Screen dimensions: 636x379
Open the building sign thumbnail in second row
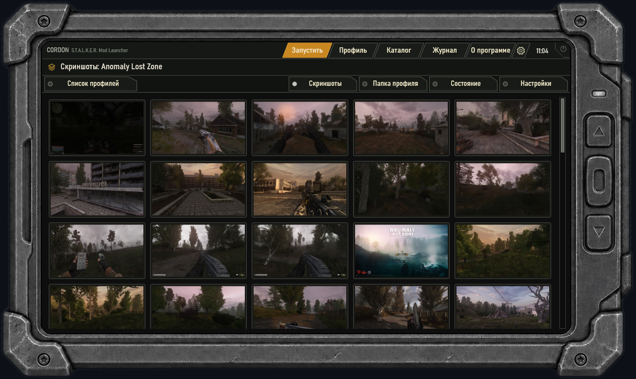point(97,189)
